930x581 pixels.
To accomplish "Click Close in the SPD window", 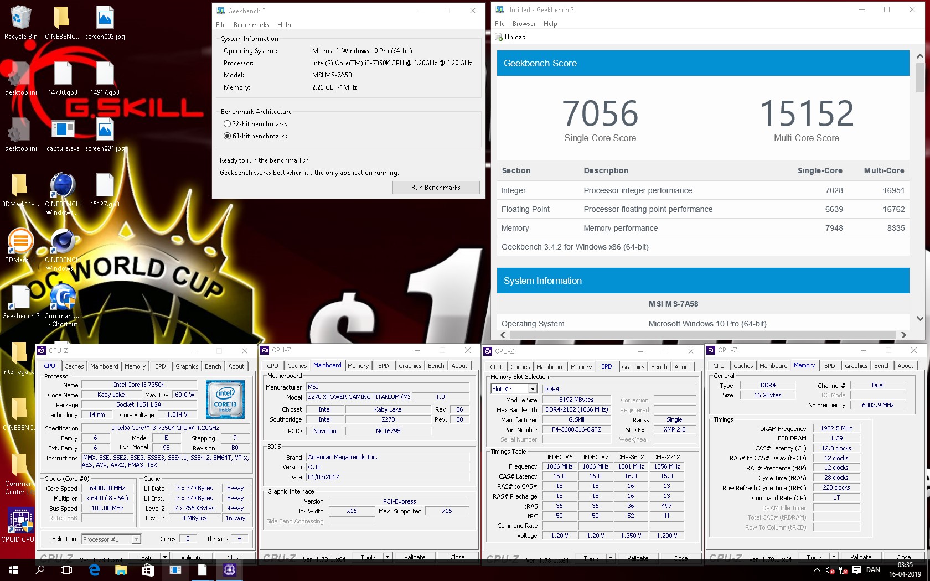I will tap(680, 558).
